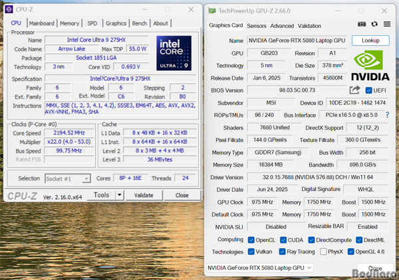The height and width of the screenshot is (280, 399).
Task: Toggle the DirectCompute checkbox
Action: pos(311,240)
